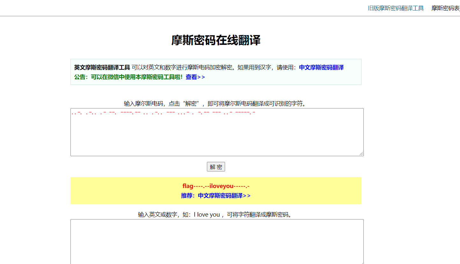
Task: Click the 摩斯密码在线翻译 page heading
Action: click(x=216, y=40)
